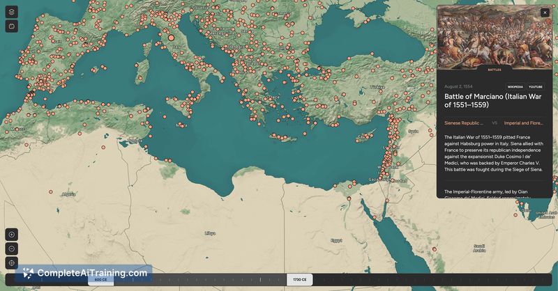558x291 pixels.
Task: Click the battle marker on Crete
Action: click(x=284, y=139)
